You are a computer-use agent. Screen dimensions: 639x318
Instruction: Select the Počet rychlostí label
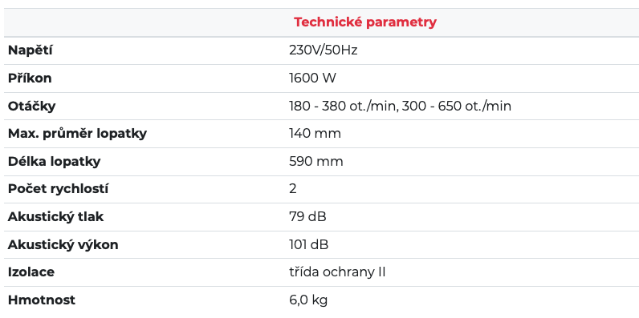tap(59, 189)
